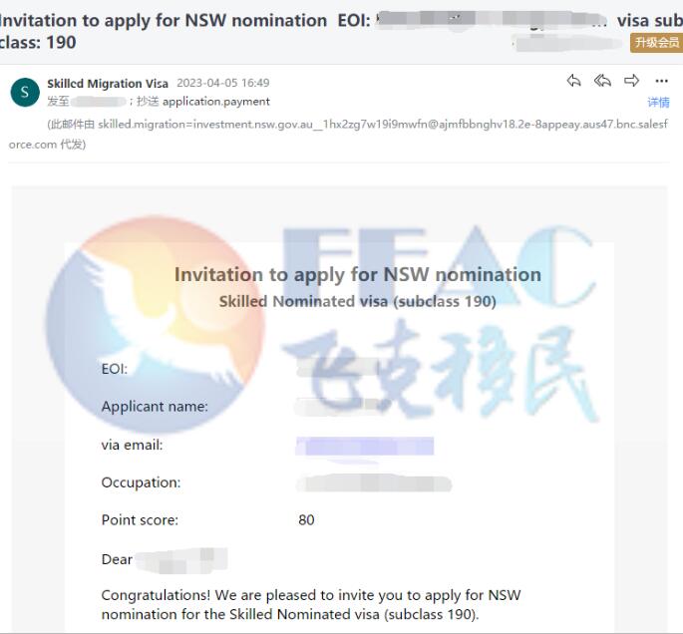683x634 pixels.
Task: Click 'Skilled Nominated visa (subclass 190)' subheading
Action: pyautogui.click(x=357, y=301)
